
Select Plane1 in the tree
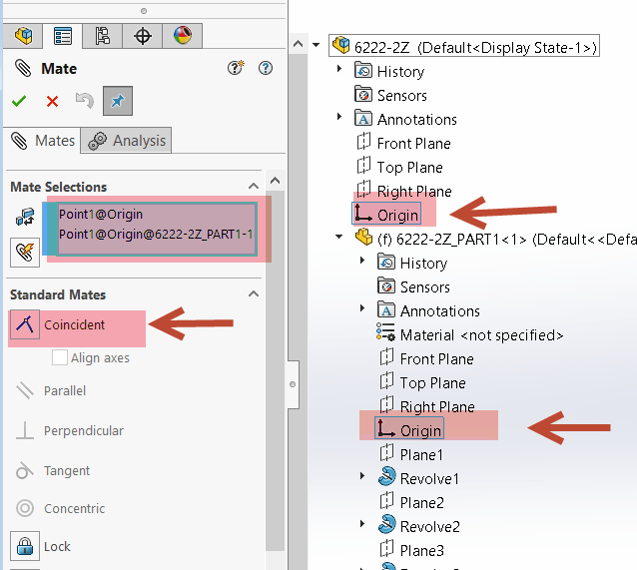[411, 454]
